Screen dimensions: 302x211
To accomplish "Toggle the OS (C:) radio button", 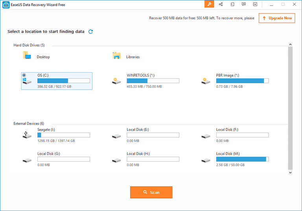I will [x=24, y=75].
